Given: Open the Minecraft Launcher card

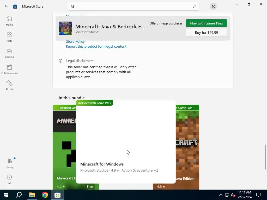Looking at the screenshot, I should click(x=64, y=147).
